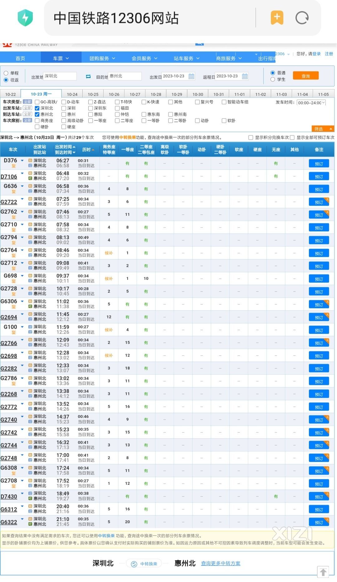Add this page to bookmarks
The width and height of the screenshot is (337, 582).
point(277,17)
